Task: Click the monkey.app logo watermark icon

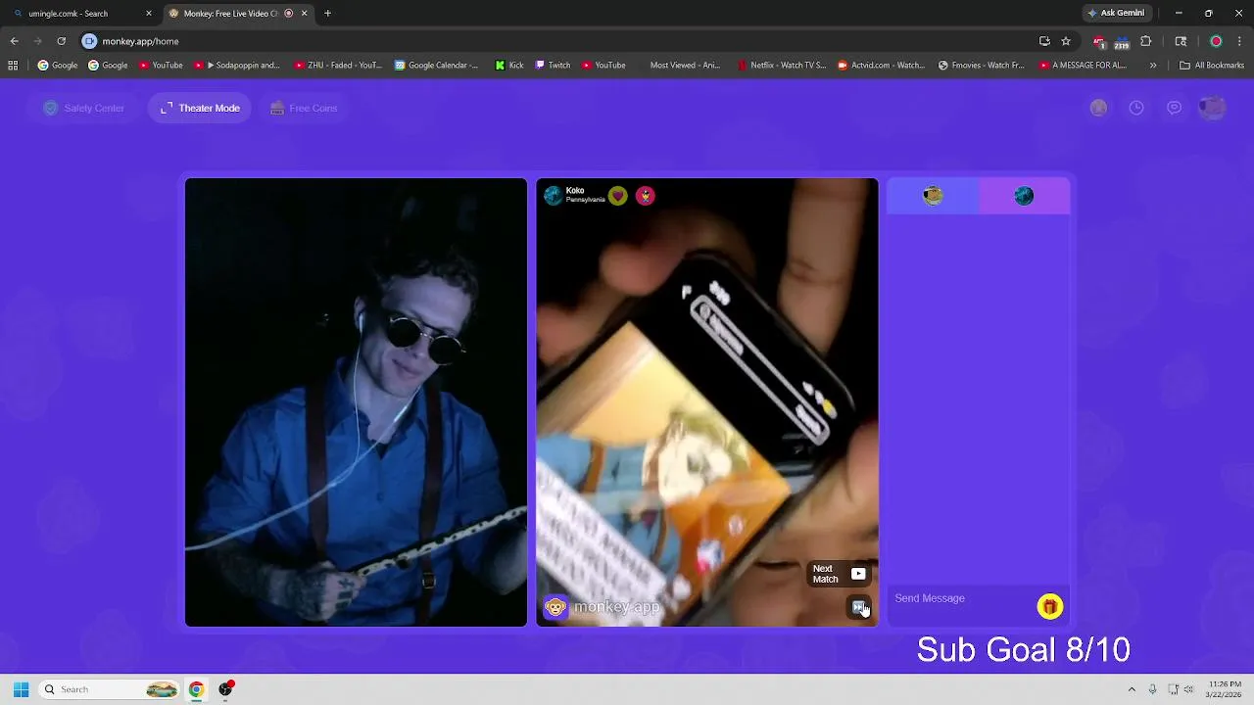Action: [x=555, y=607]
